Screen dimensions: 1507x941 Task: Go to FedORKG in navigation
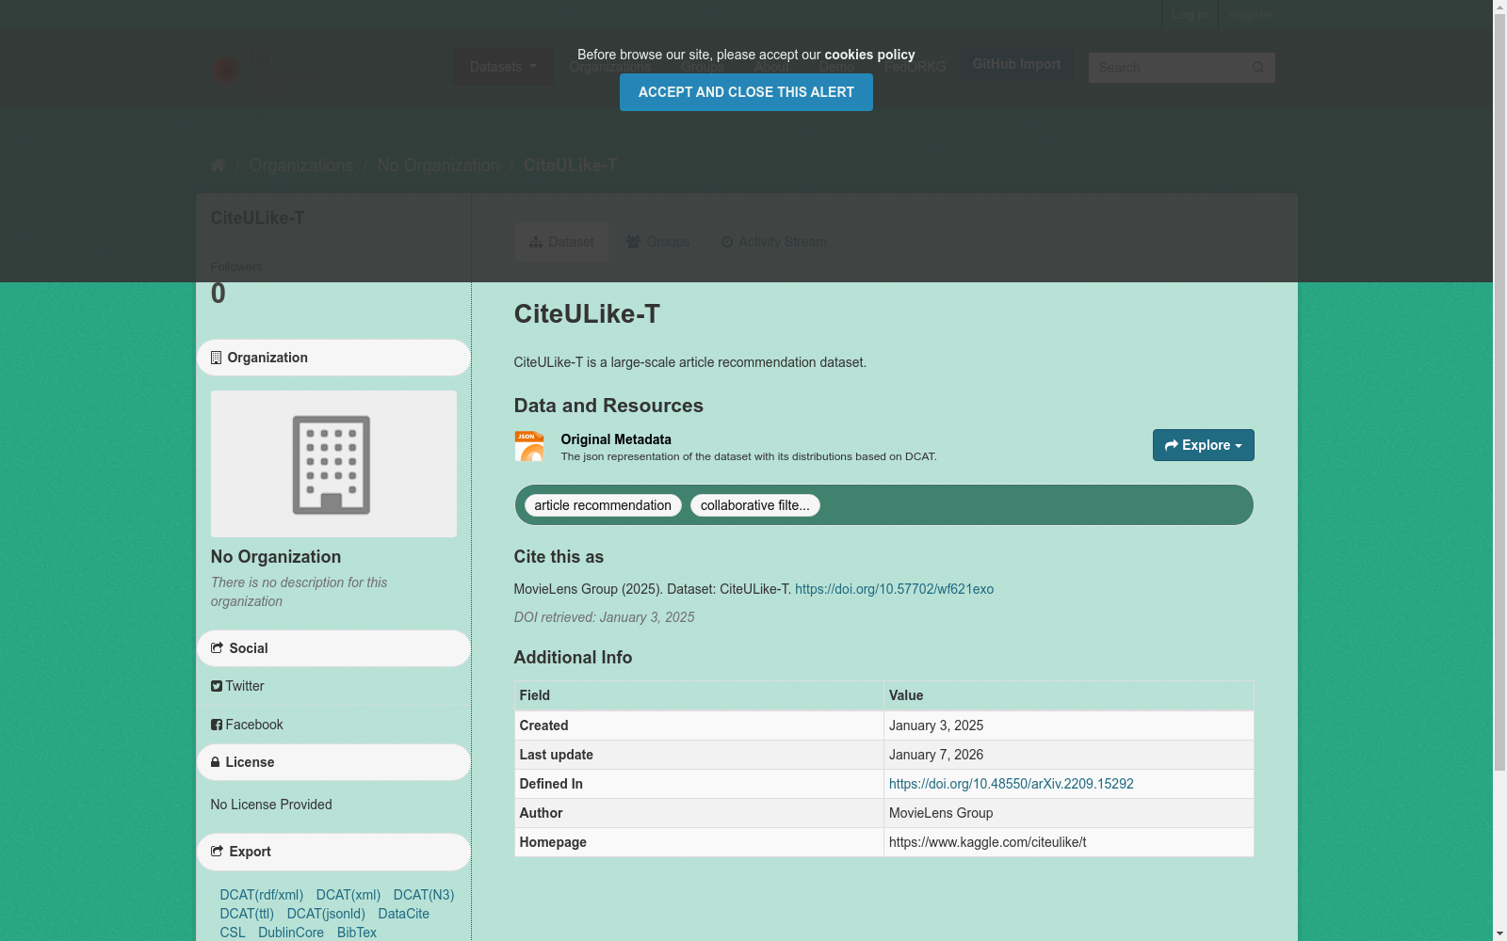915,67
